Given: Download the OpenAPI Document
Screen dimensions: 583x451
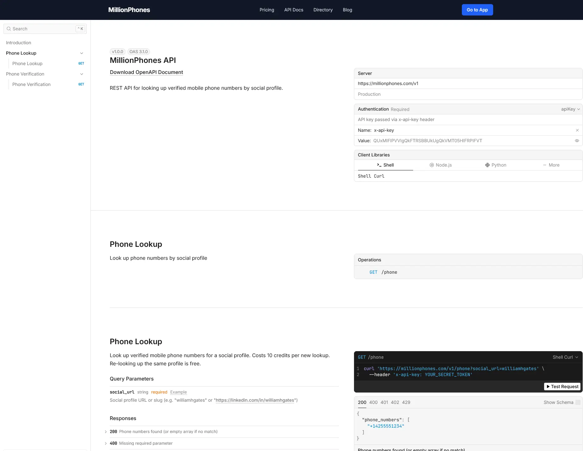Looking at the screenshot, I should click(x=146, y=72).
